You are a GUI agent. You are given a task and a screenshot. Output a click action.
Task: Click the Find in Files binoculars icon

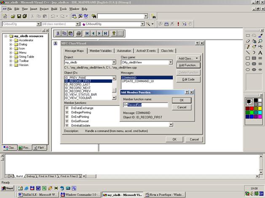click(x=94, y=16)
